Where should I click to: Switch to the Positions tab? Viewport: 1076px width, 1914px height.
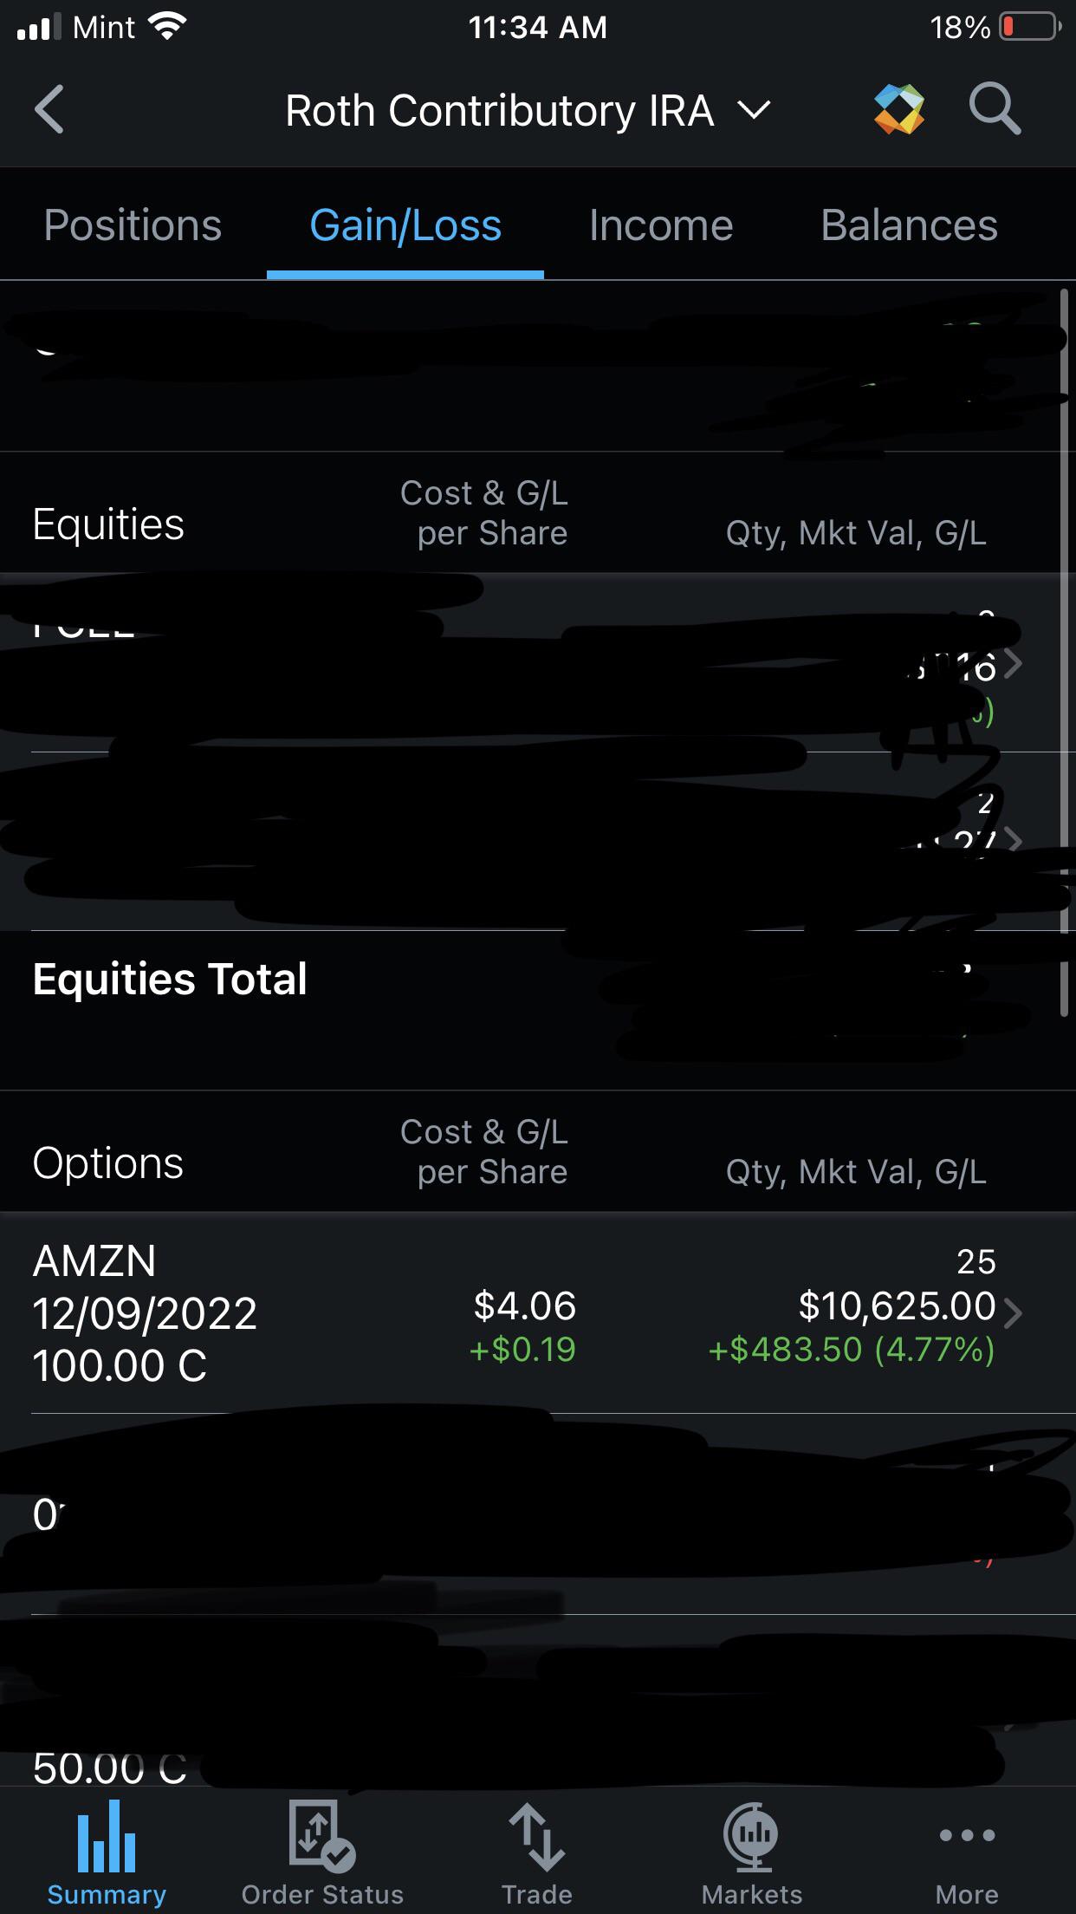(133, 225)
